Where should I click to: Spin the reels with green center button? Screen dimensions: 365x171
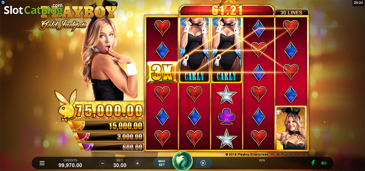point(182,161)
